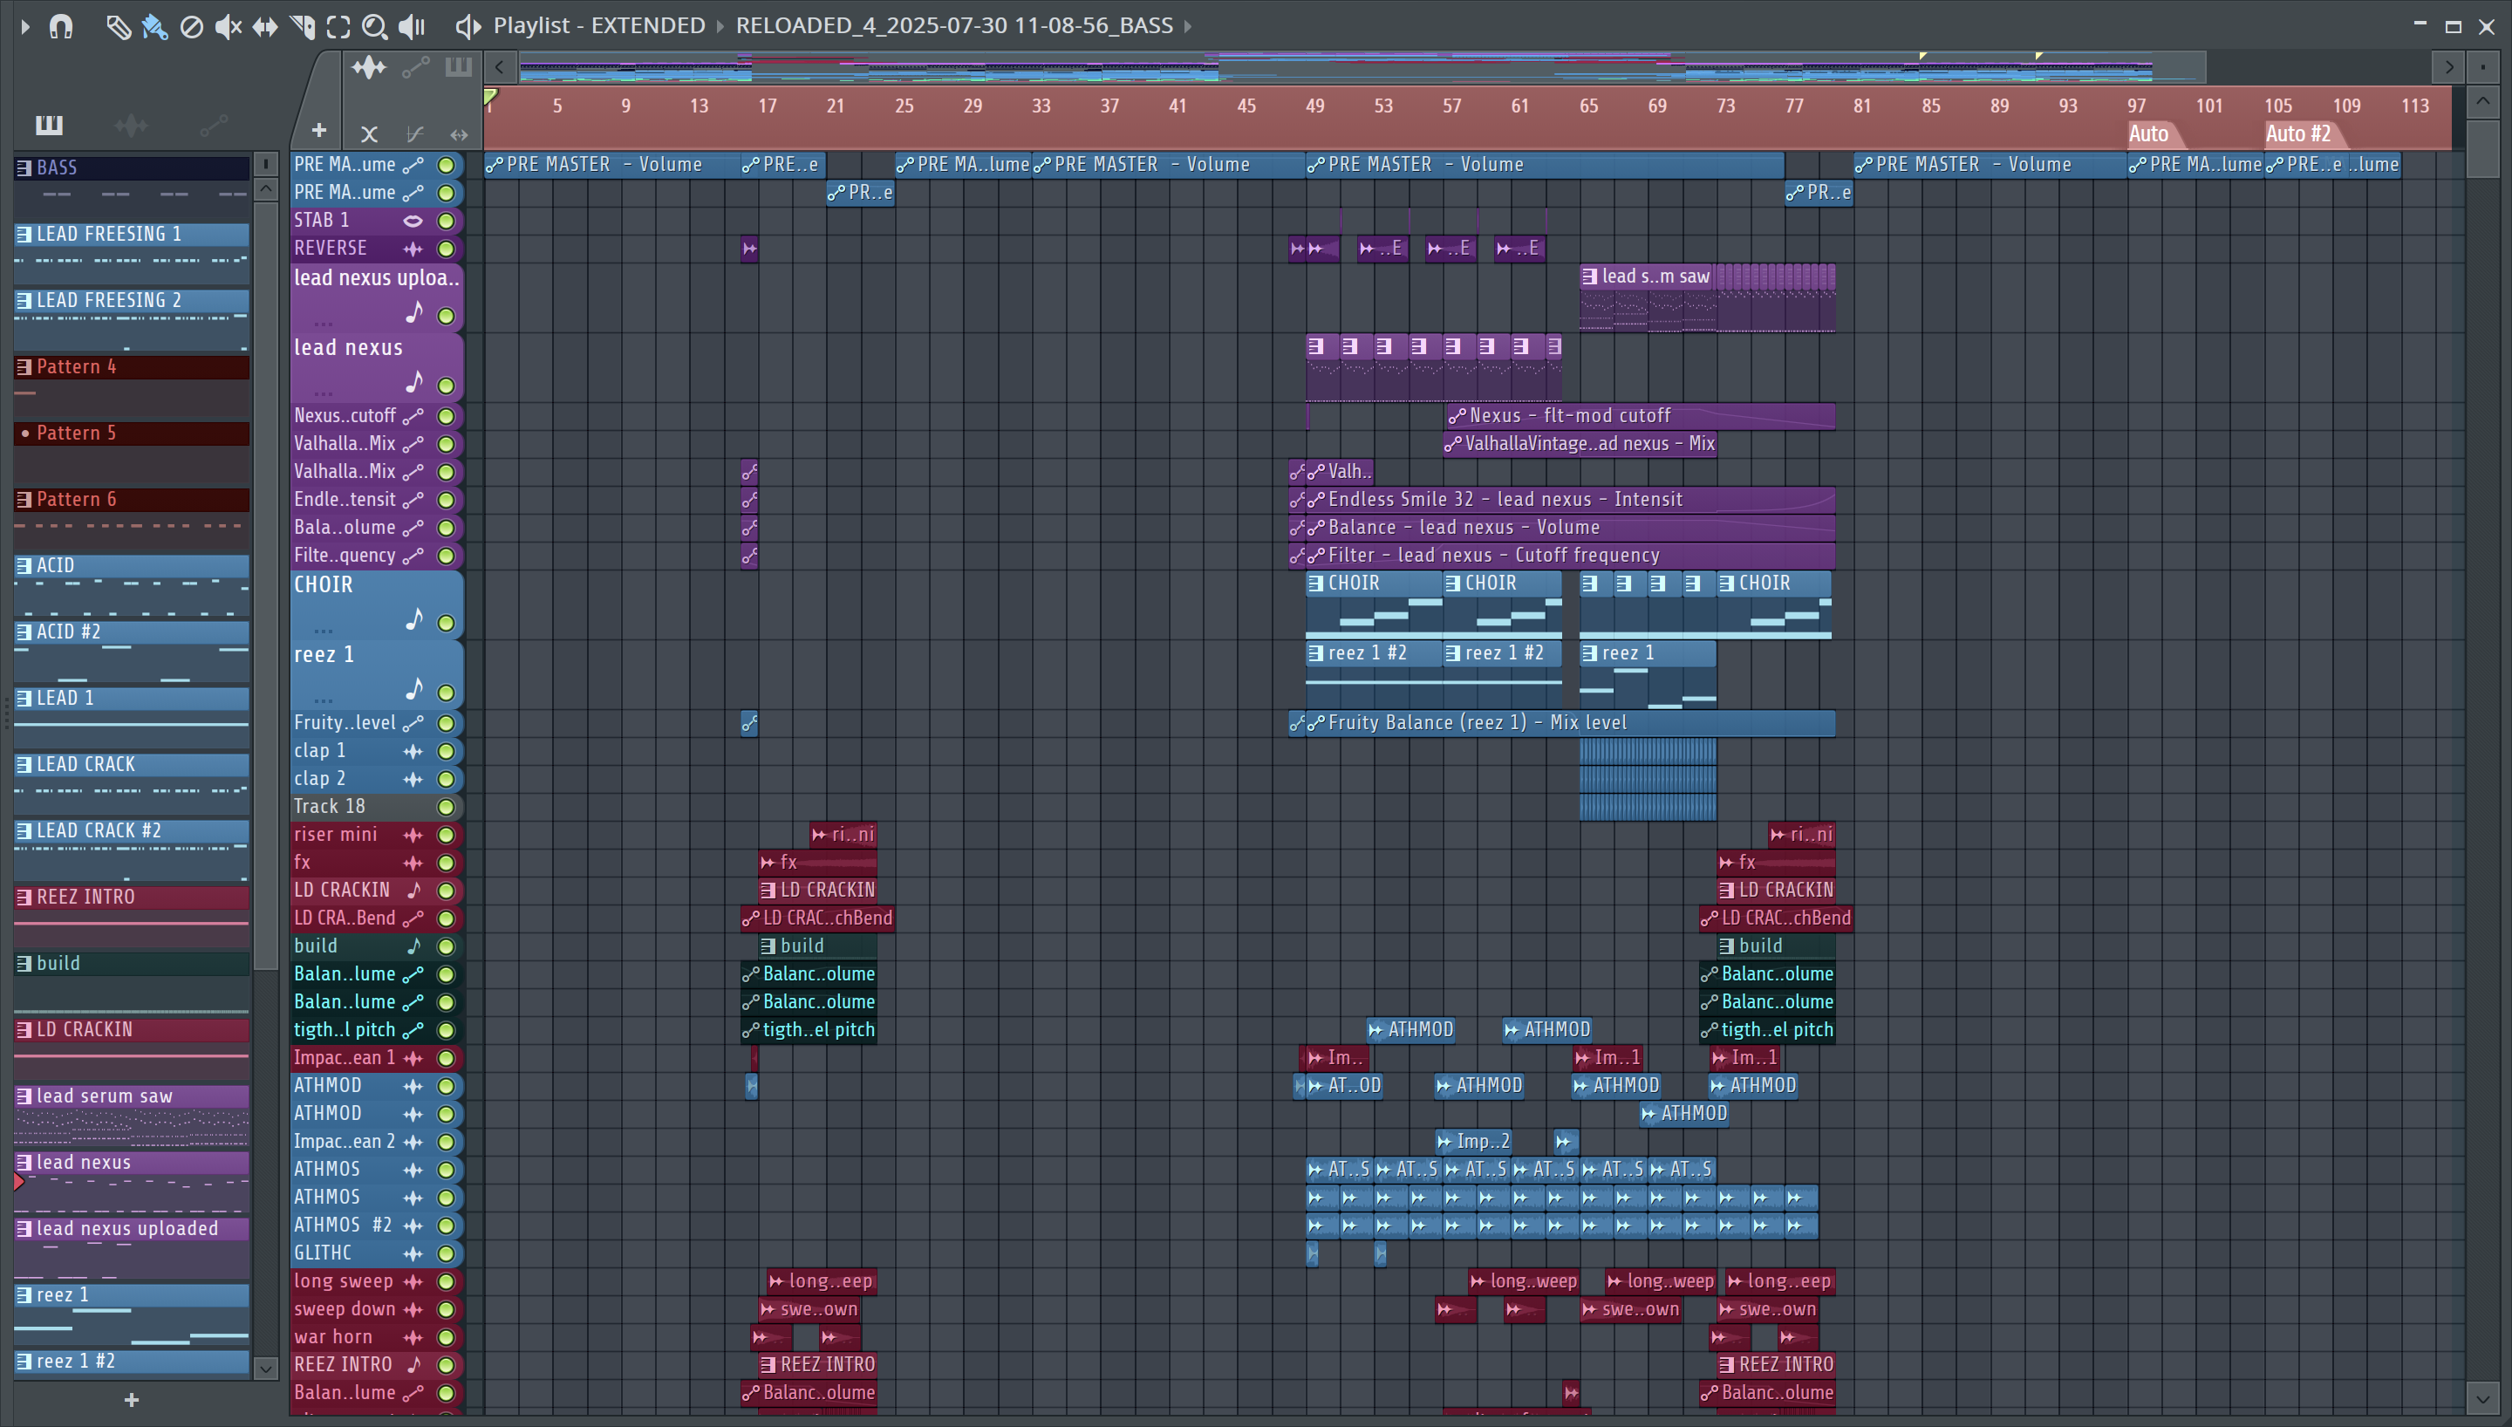Mute the CHOIR track
The width and height of the screenshot is (2512, 1427).
(446, 624)
